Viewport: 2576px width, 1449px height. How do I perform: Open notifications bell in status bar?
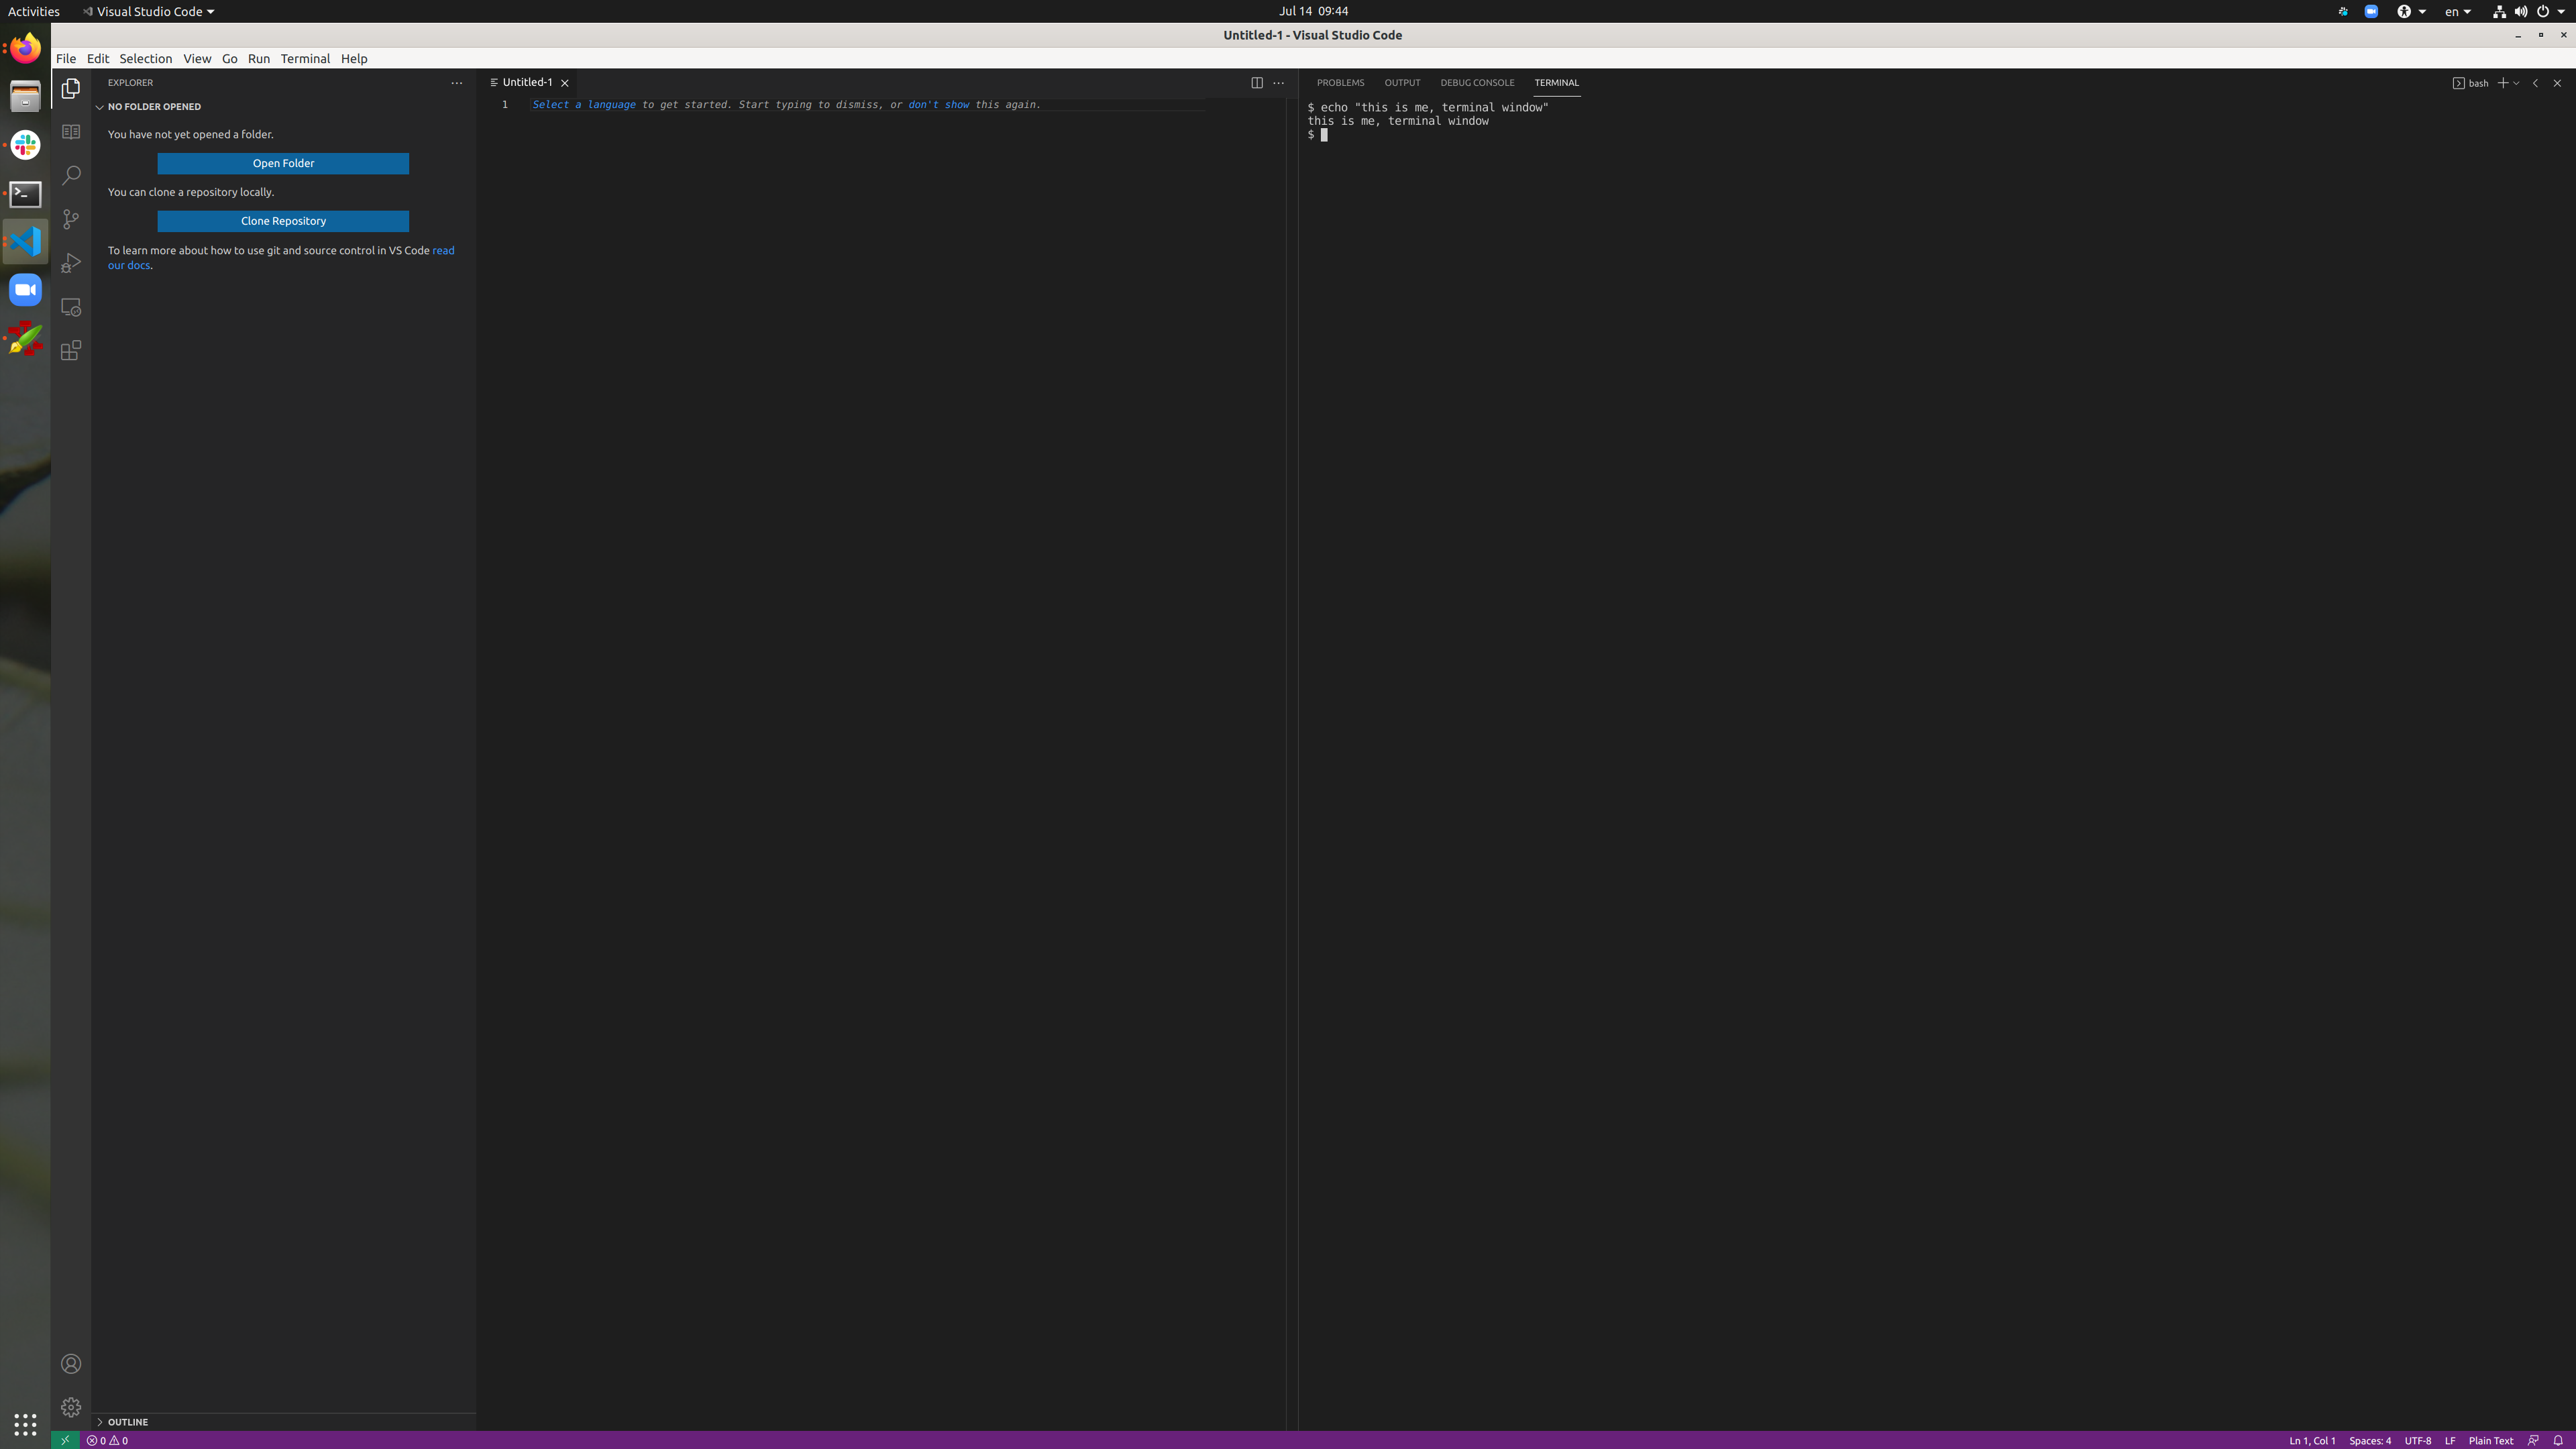click(x=2558, y=1441)
